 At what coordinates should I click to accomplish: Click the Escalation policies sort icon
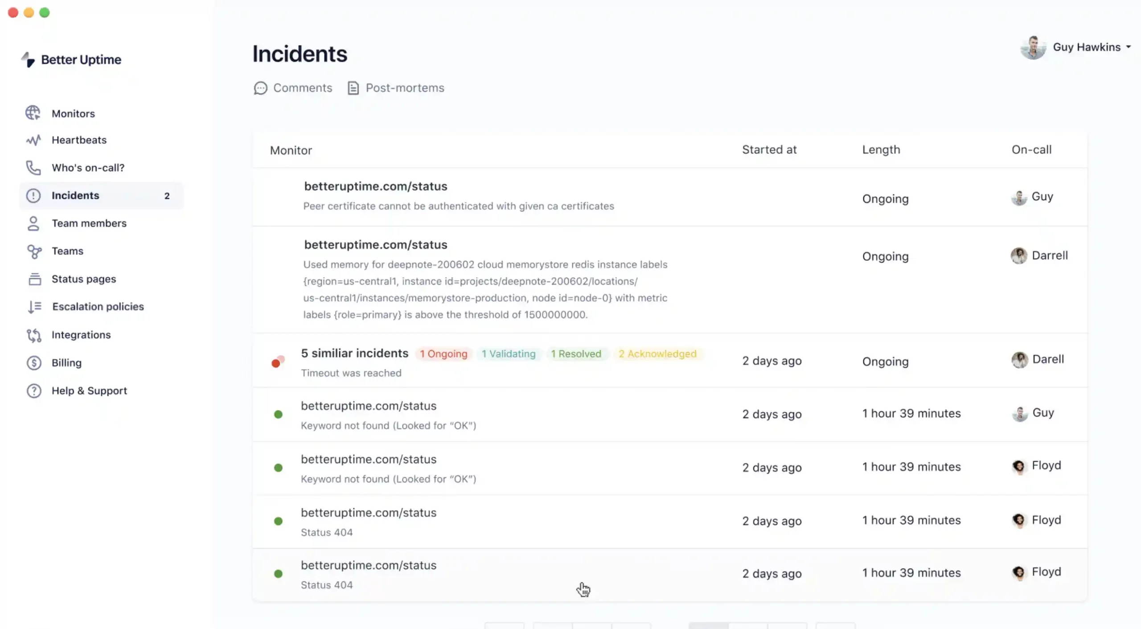(x=35, y=307)
